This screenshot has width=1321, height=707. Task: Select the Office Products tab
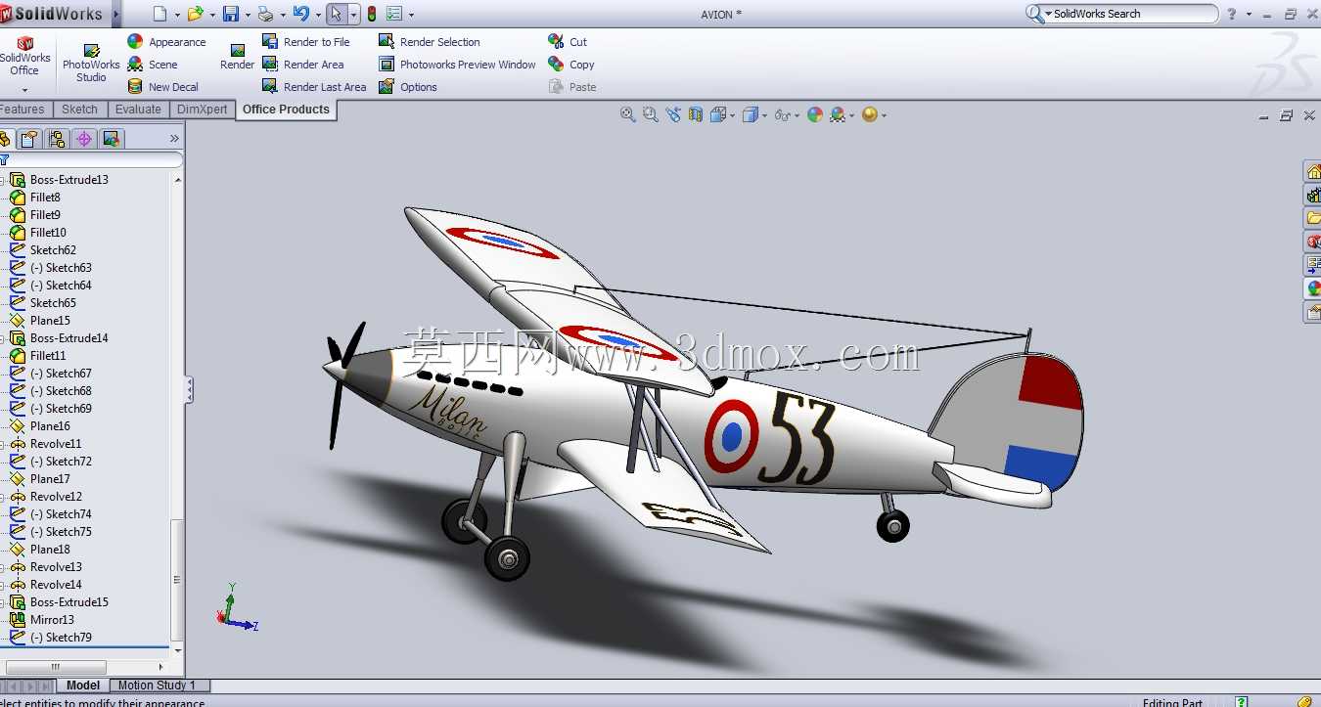[x=286, y=110]
